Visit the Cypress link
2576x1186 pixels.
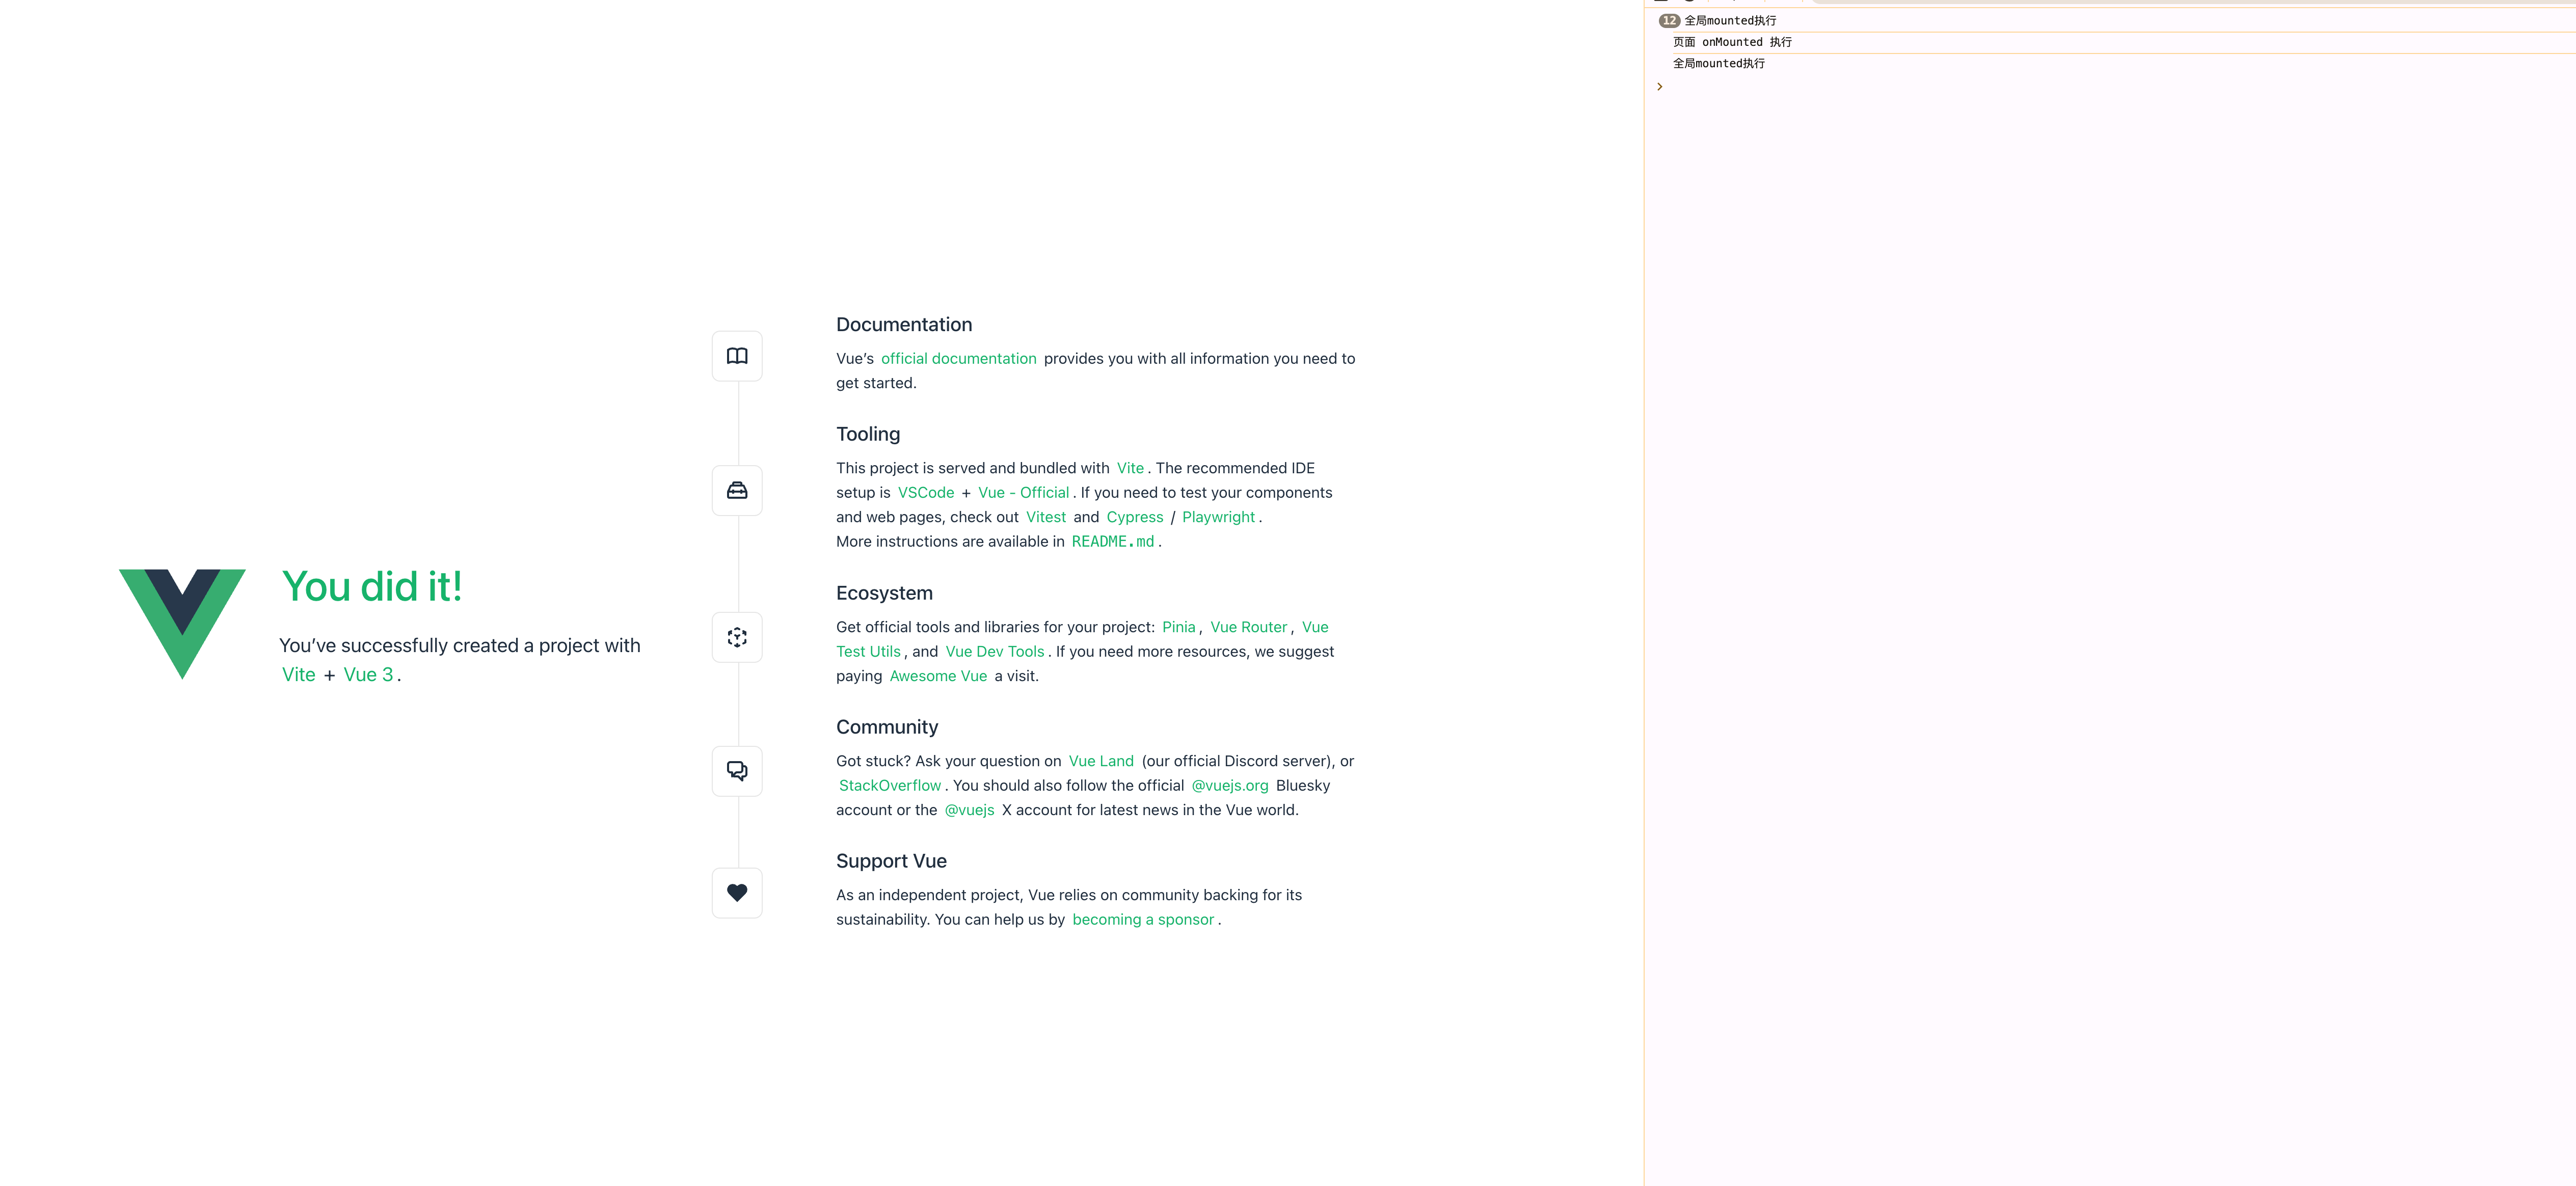pos(1134,517)
